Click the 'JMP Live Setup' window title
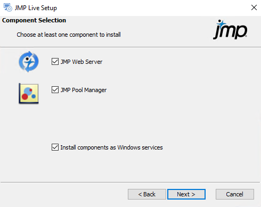 (36, 8)
